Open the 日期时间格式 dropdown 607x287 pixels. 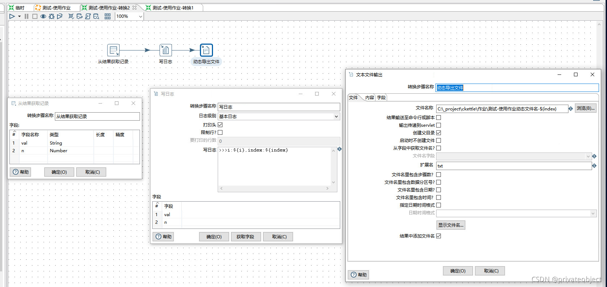click(x=516, y=213)
